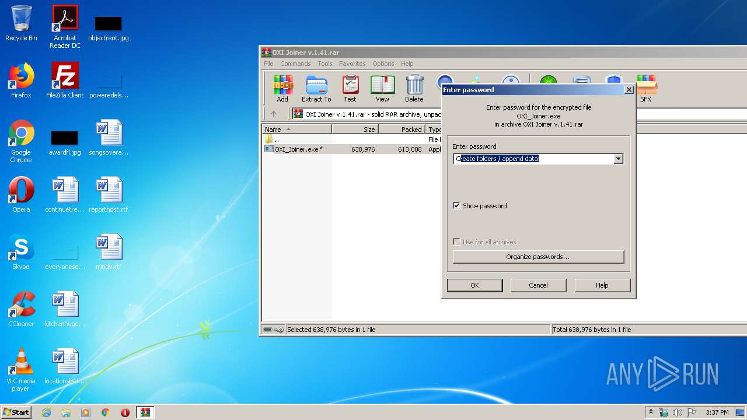Open the Start menu

(16, 412)
